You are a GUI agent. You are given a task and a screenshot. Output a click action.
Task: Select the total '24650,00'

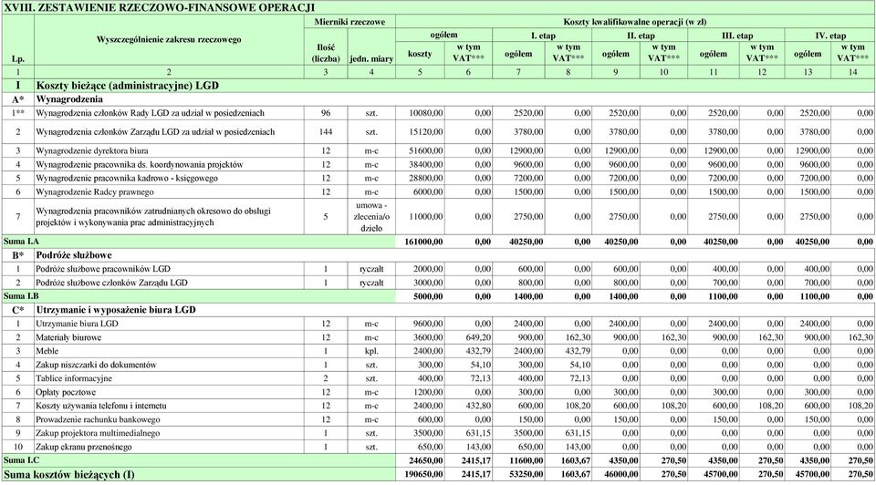426,460
